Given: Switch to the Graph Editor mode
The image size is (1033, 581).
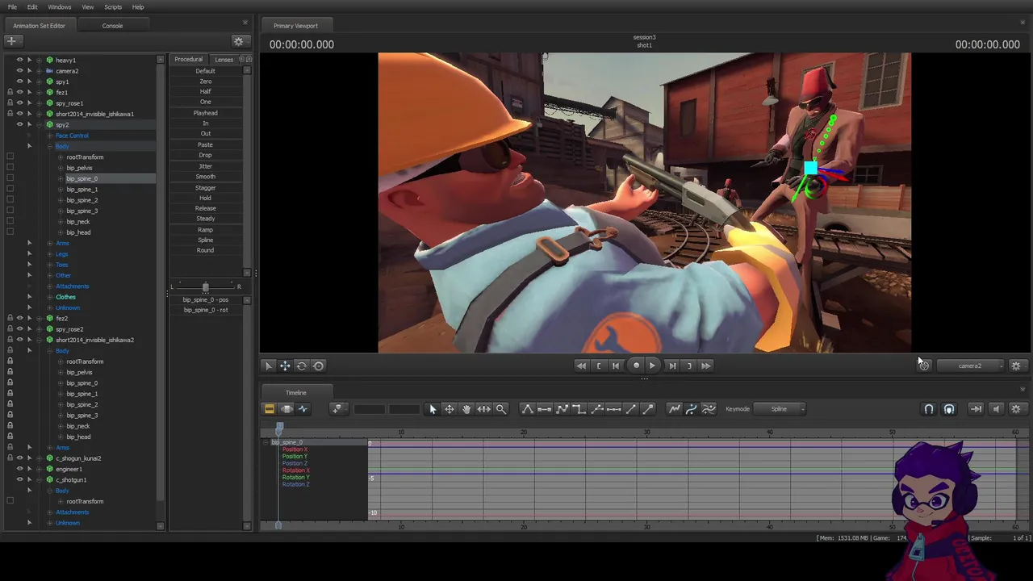Looking at the screenshot, I should pyautogui.click(x=303, y=409).
